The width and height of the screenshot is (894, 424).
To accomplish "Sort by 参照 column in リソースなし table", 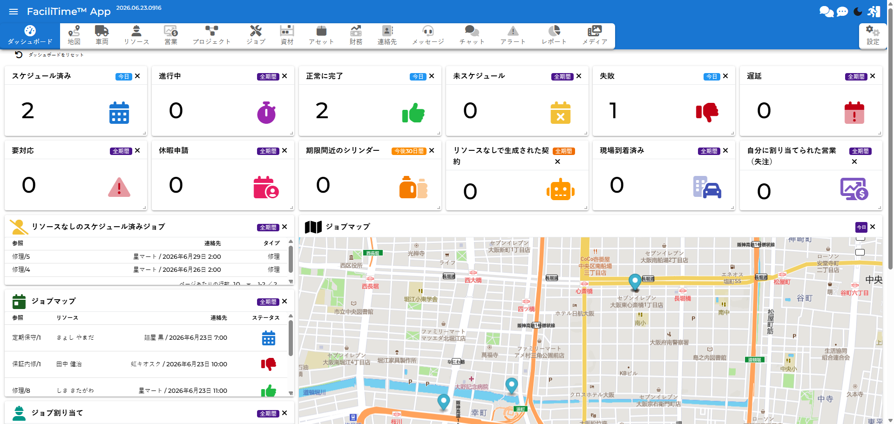I will (x=18, y=243).
